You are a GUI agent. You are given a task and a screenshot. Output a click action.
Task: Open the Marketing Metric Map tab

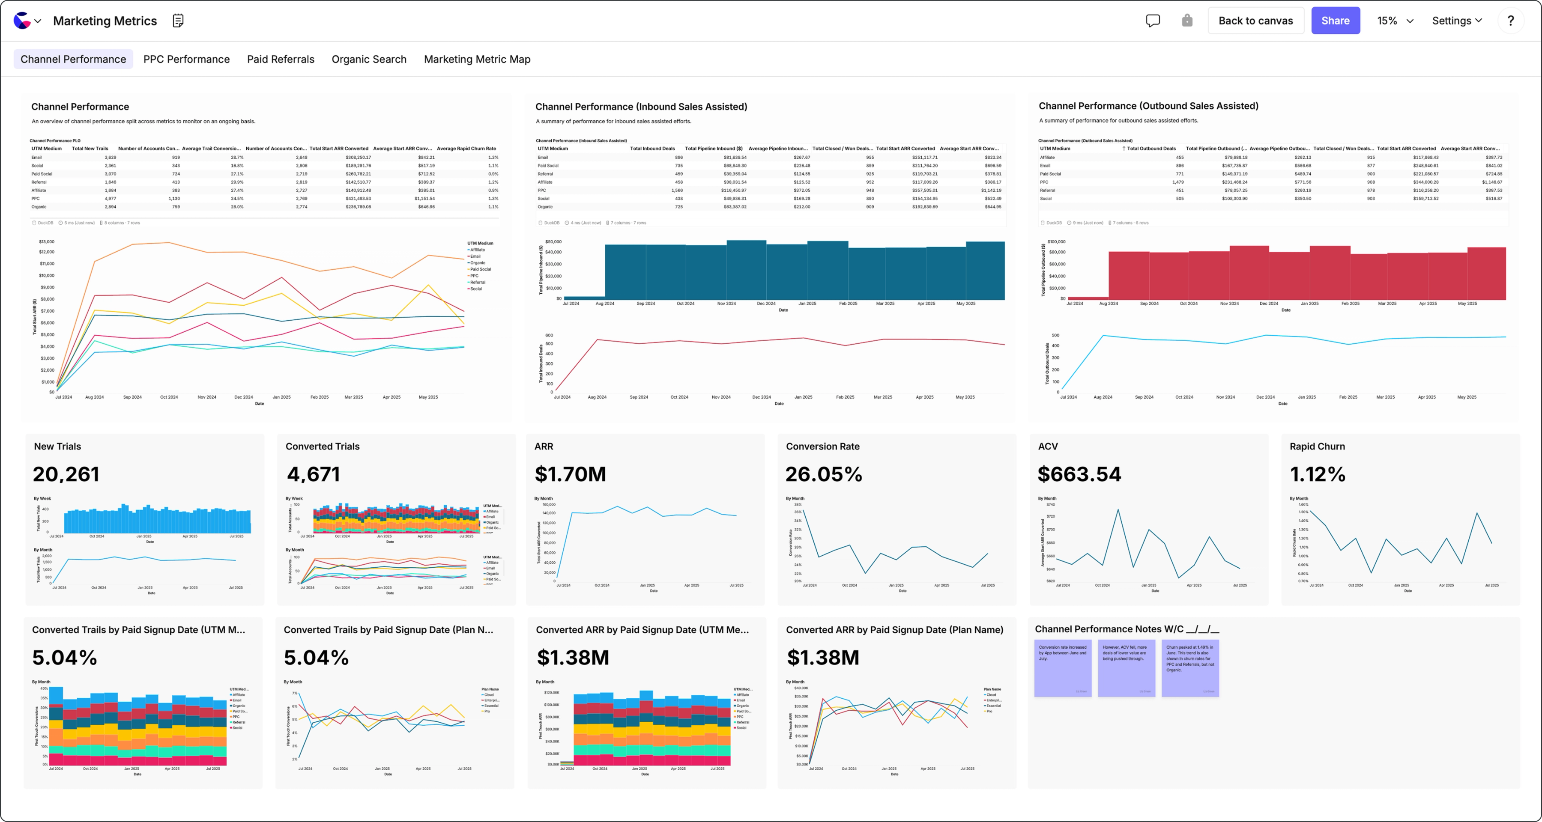point(477,59)
